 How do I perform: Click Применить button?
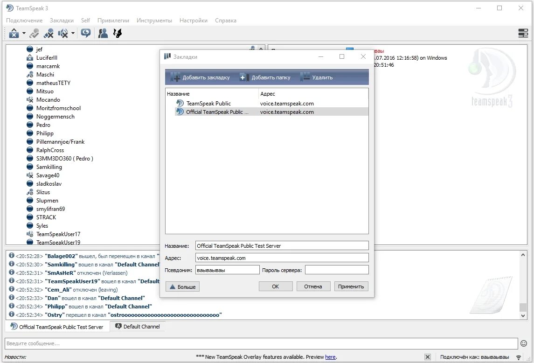pyautogui.click(x=351, y=286)
